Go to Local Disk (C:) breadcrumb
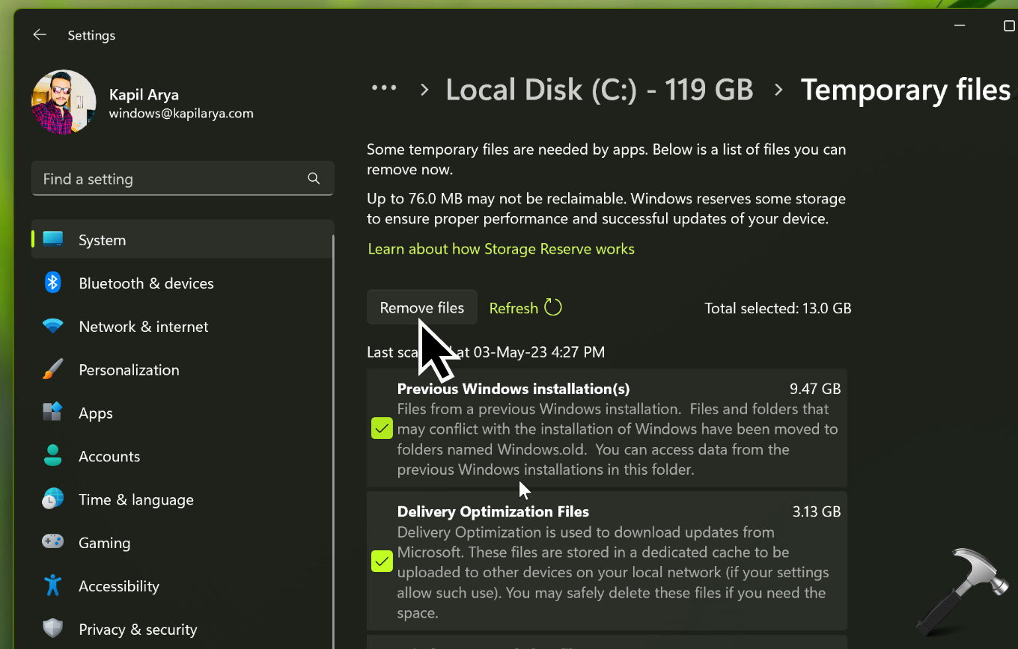Viewport: 1018px width, 649px height. (599, 90)
